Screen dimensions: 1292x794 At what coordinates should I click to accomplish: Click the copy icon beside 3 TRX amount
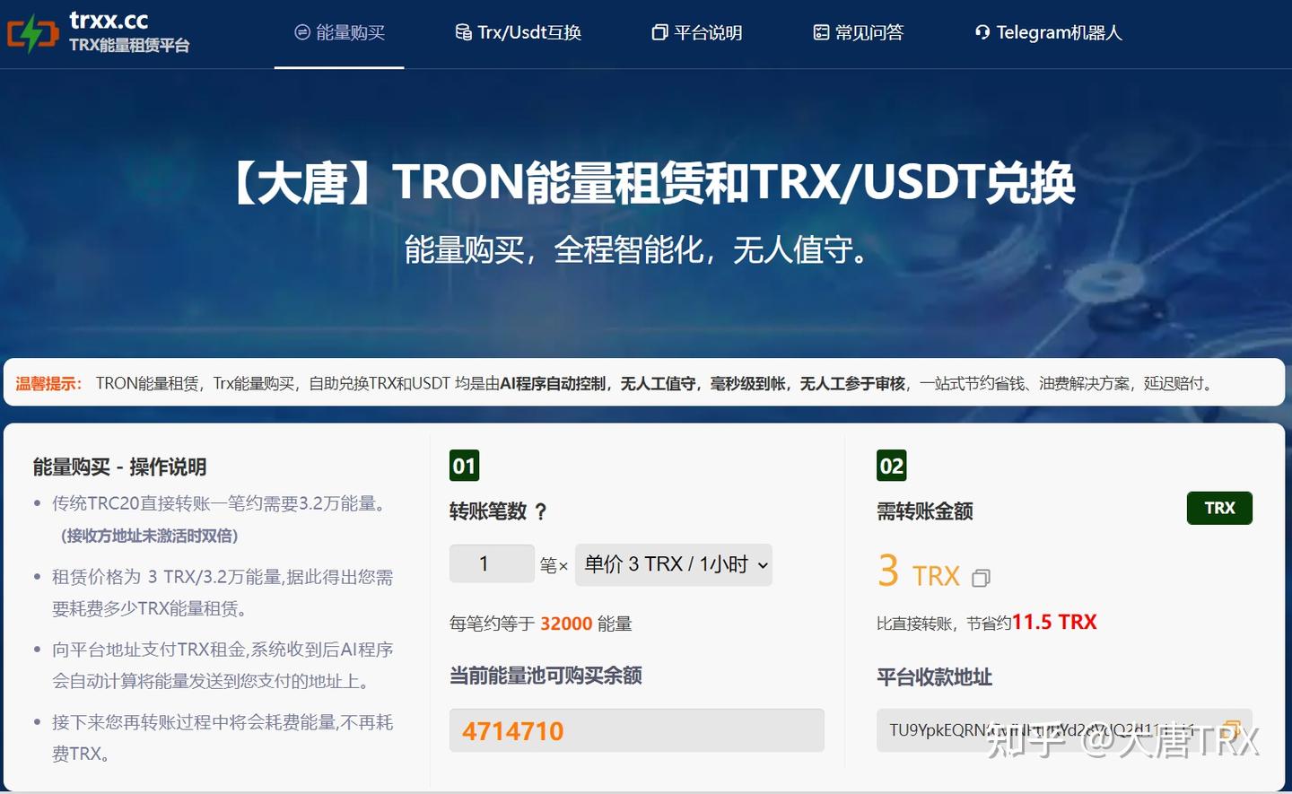(981, 579)
